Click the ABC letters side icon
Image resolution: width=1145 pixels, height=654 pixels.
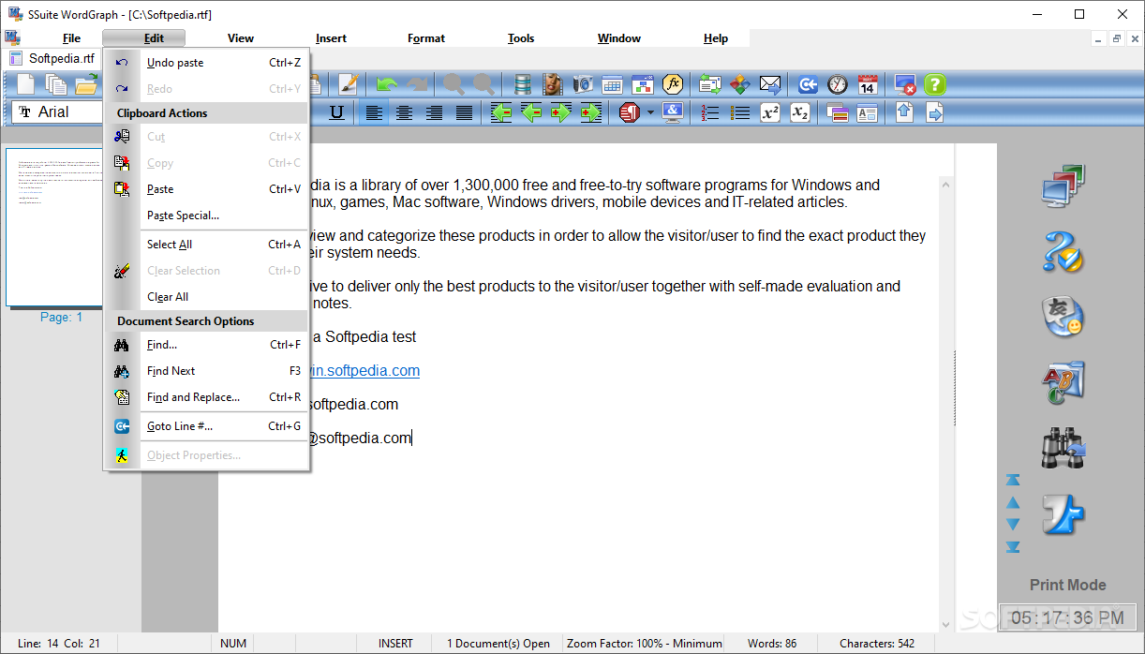click(x=1063, y=383)
